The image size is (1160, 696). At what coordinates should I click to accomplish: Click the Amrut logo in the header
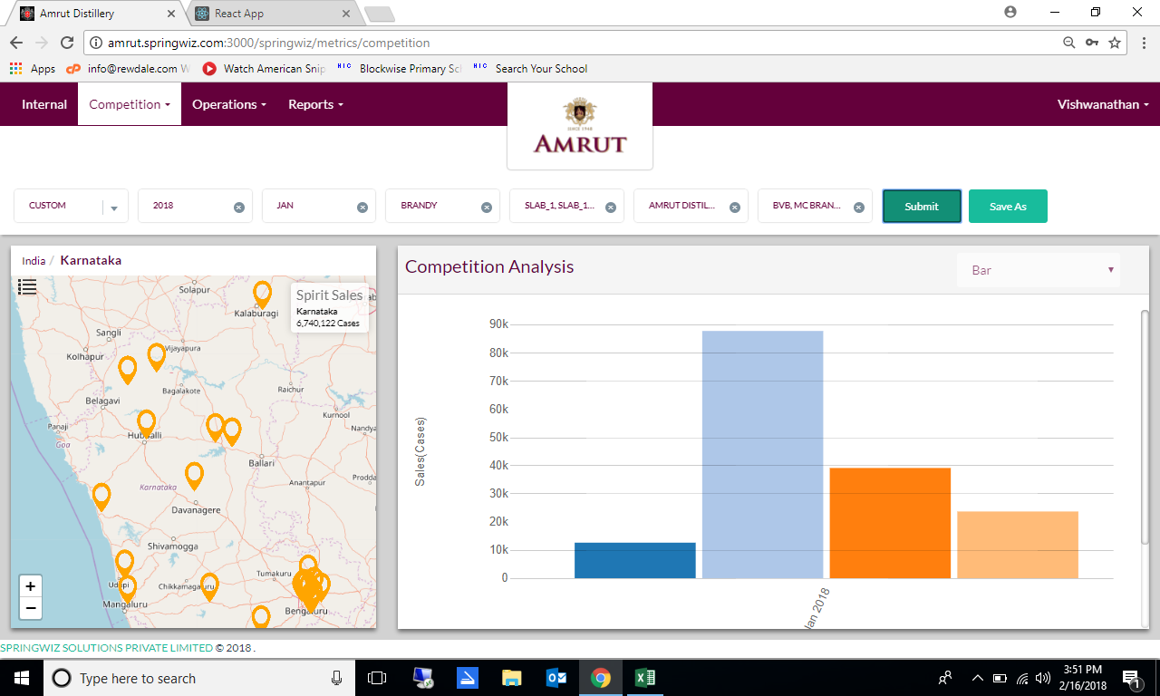(580, 127)
